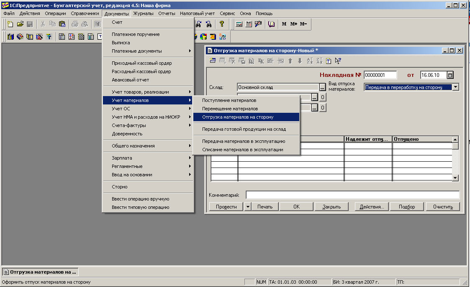Click the calendar icon beside the date field
The image size is (470, 287).
tap(450, 75)
